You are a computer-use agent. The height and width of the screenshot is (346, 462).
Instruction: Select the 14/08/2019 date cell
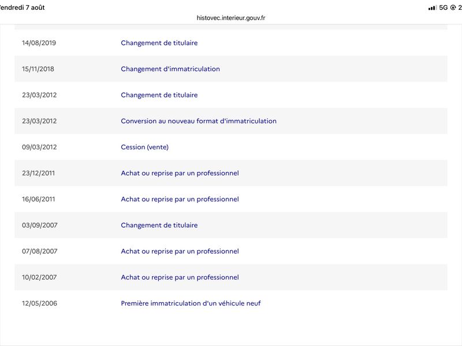click(x=39, y=43)
